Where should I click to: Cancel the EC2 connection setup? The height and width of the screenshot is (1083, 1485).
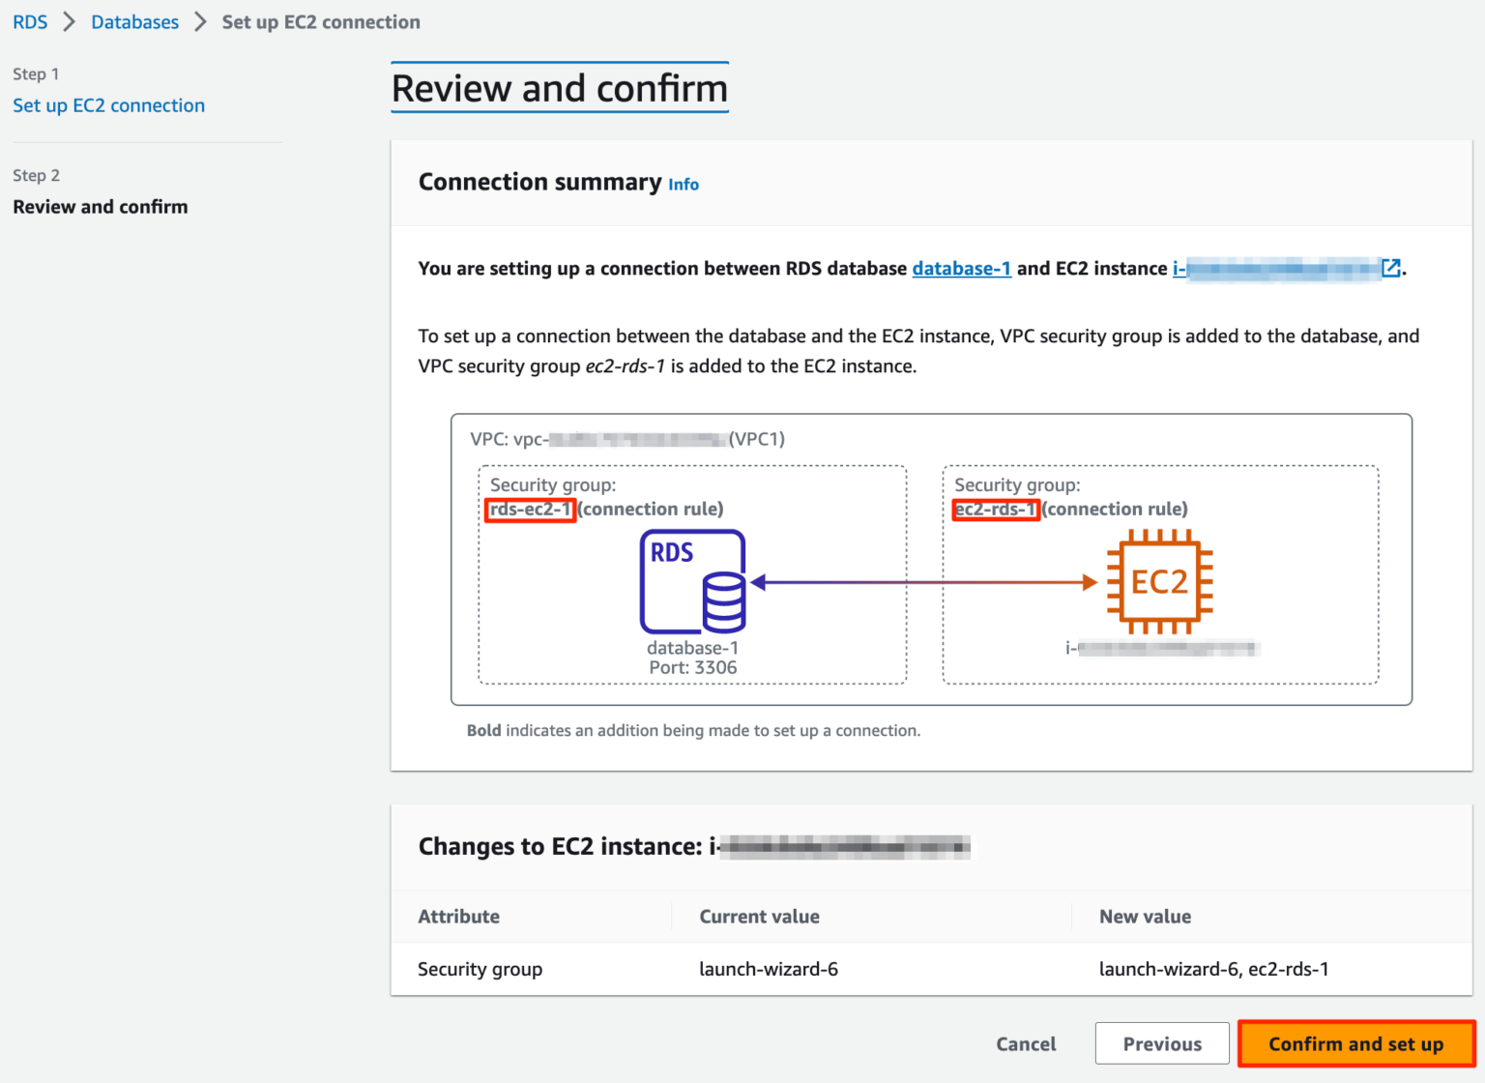tap(1026, 1043)
